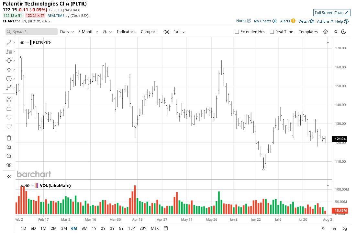Hide the PLTR main series eye icon

click(22, 42)
